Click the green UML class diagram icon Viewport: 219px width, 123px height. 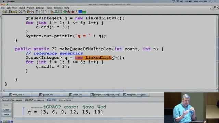[56, 12]
